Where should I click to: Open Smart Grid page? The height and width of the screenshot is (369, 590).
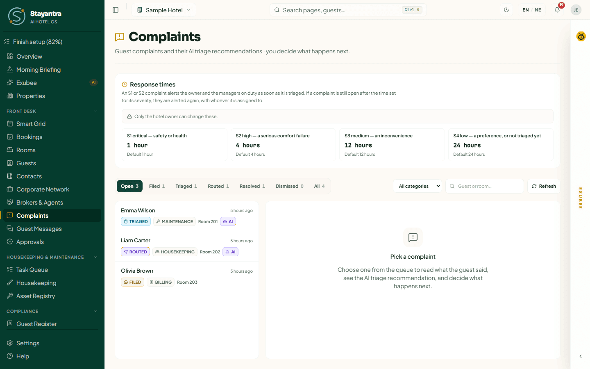click(x=52, y=124)
